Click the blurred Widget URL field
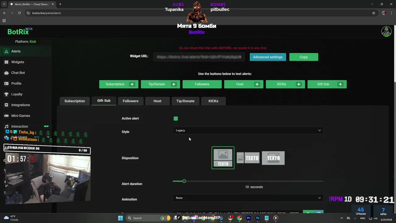The image size is (396, 223). tap(199, 57)
